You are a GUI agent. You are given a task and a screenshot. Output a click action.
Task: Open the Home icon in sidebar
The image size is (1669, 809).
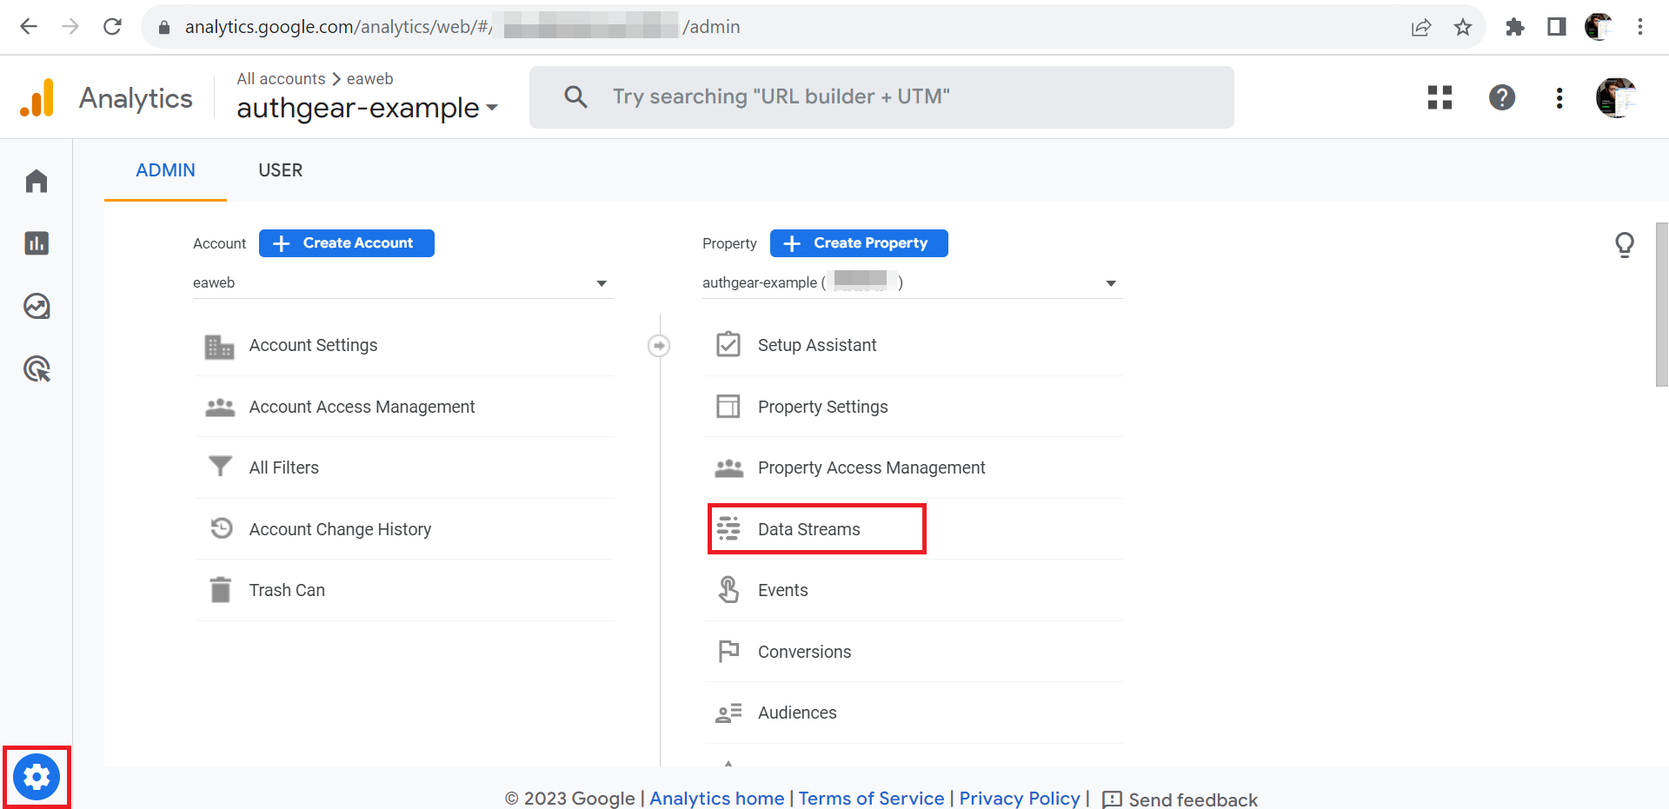[x=37, y=181]
